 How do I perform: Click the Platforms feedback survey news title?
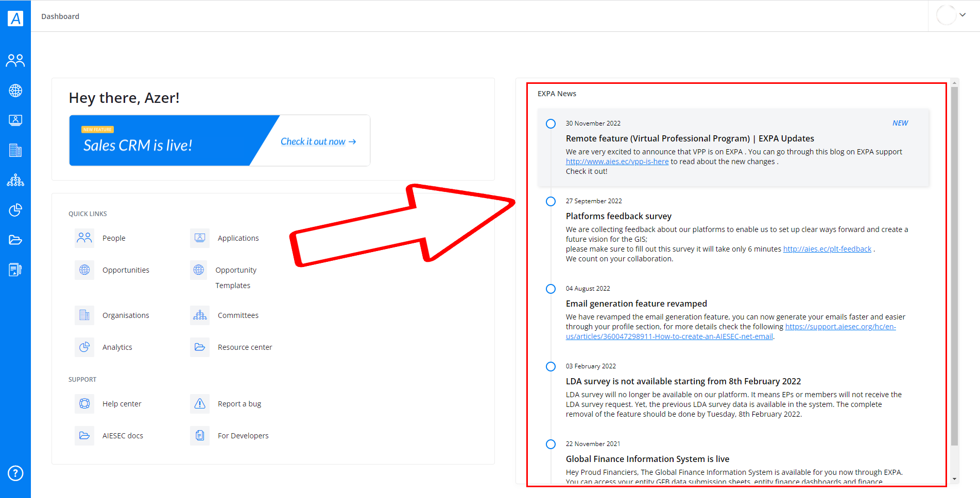pos(618,216)
